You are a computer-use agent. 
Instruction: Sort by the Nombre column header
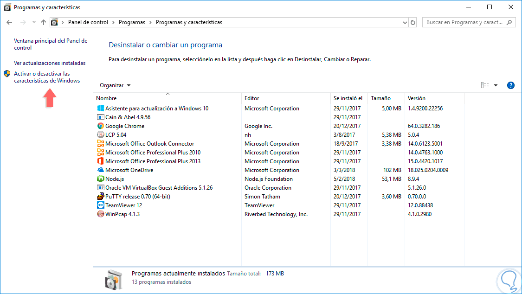(168, 98)
